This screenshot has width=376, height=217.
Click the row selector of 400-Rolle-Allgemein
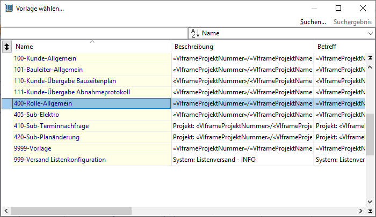(x=7, y=103)
